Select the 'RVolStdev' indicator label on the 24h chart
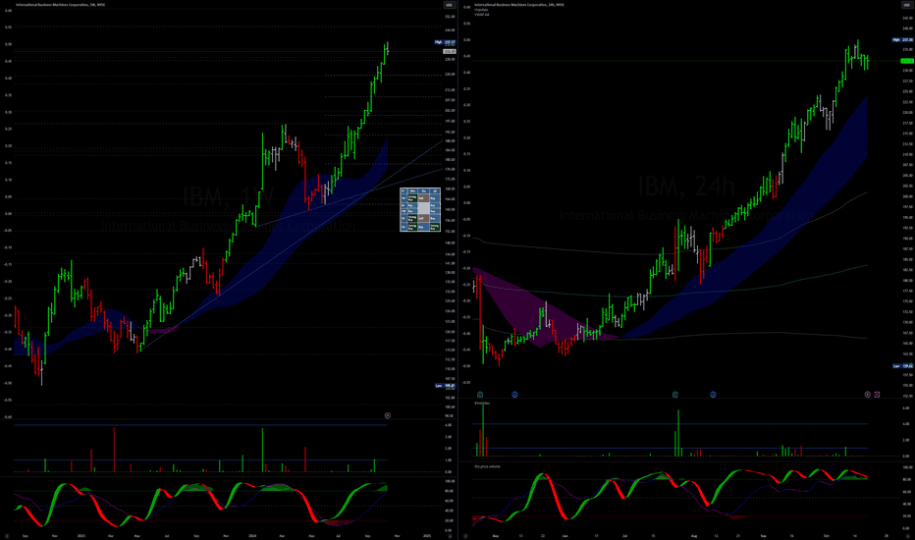Viewport: 915px width, 540px height. coord(483,403)
